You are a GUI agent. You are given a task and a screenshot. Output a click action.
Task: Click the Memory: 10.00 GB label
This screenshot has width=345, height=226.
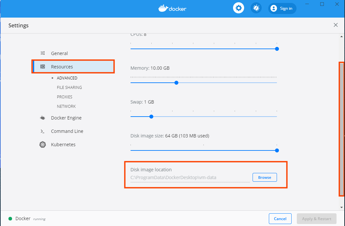(150, 68)
